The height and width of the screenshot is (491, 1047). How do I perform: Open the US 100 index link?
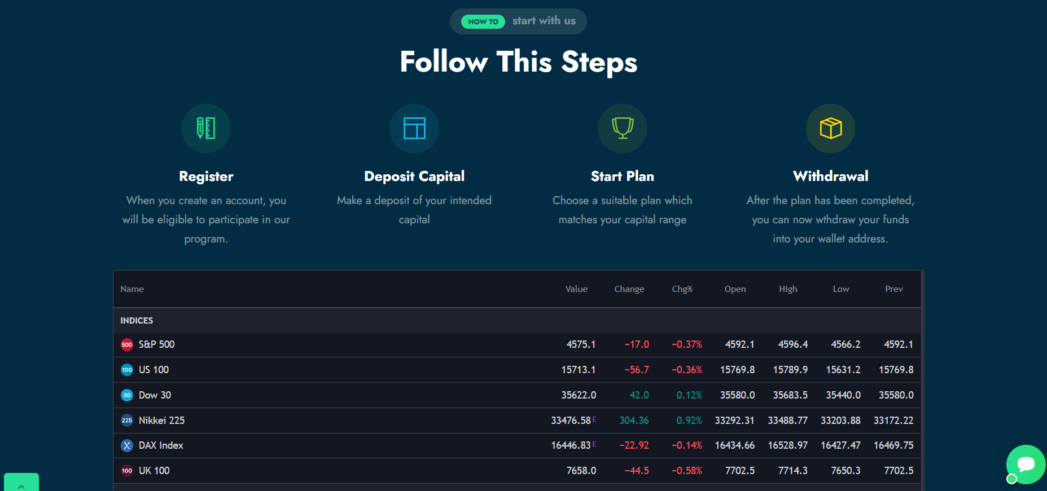tap(154, 370)
